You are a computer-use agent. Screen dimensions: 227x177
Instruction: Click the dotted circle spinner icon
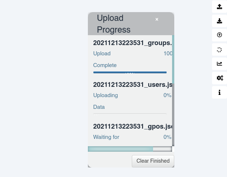coord(219,49)
